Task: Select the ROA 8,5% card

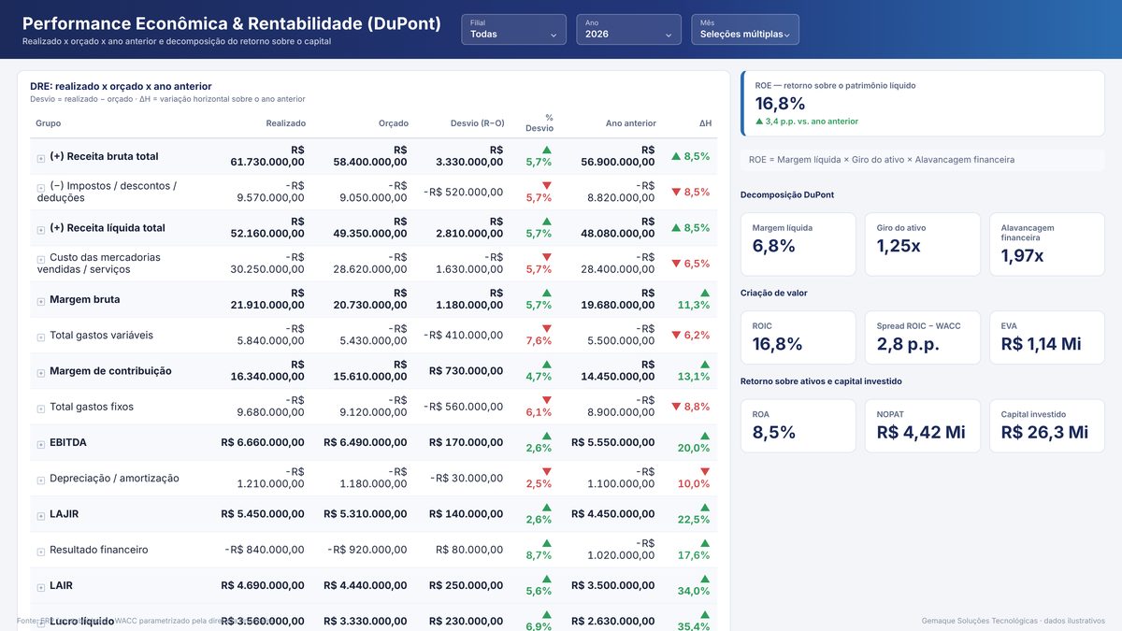Action: pyautogui.click(x=798, y=426)
